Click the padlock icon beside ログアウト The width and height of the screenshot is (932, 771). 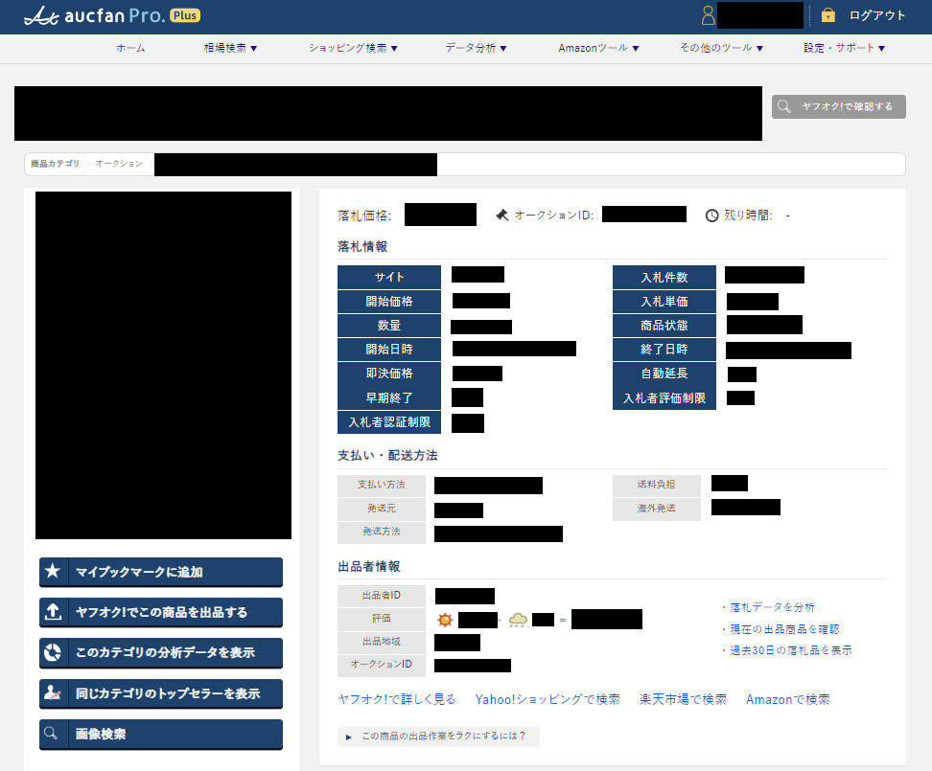coord(828,15)
